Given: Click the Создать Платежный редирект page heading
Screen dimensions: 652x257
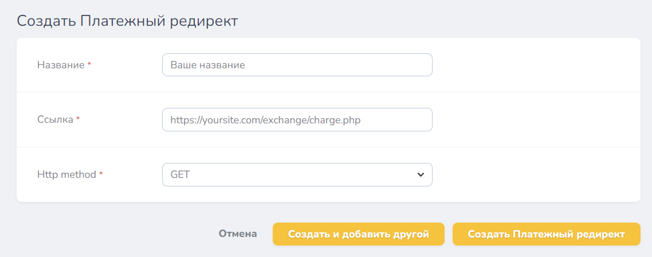Looking at the screenshot, I should point(127,21).
